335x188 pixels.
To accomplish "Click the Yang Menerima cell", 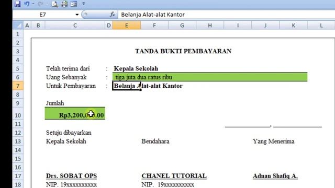I will tap(273, 142).
